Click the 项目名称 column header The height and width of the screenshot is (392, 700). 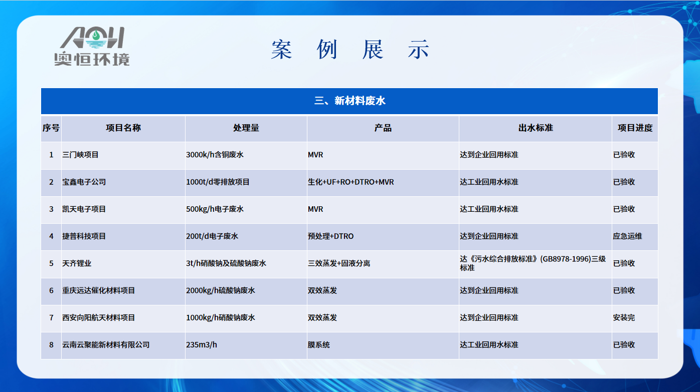click(123, 128)
